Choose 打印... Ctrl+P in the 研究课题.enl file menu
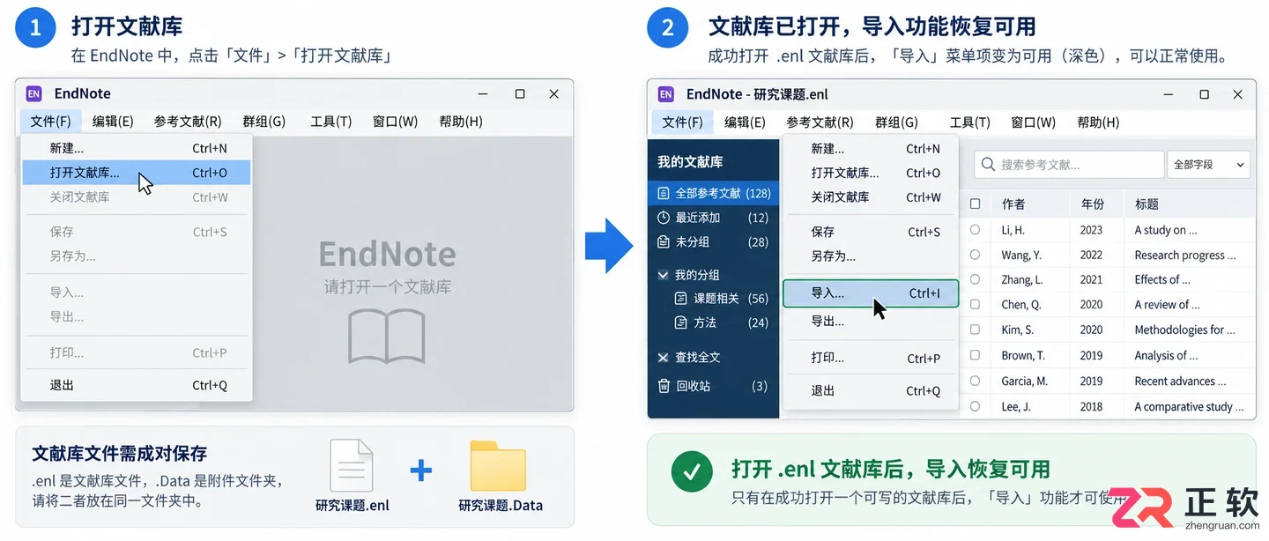This screenshot has height=541, width=1269. pos(871,358)
